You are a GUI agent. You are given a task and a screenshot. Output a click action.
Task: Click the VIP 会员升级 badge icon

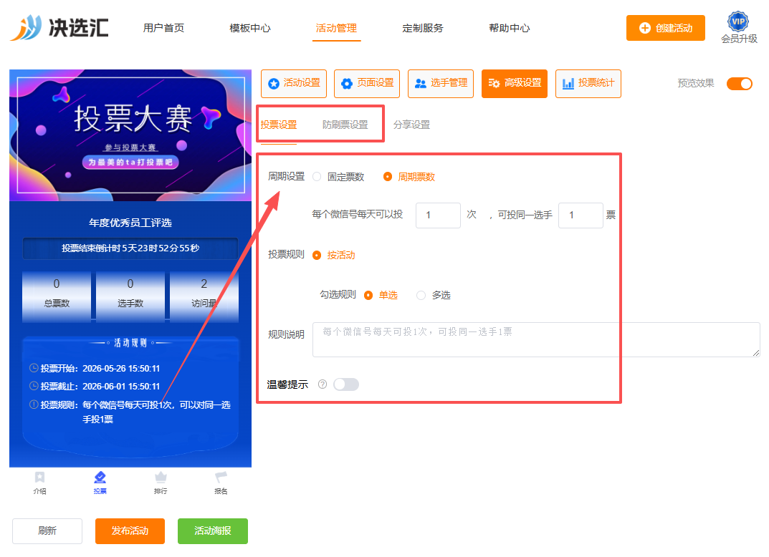point(738,21)
